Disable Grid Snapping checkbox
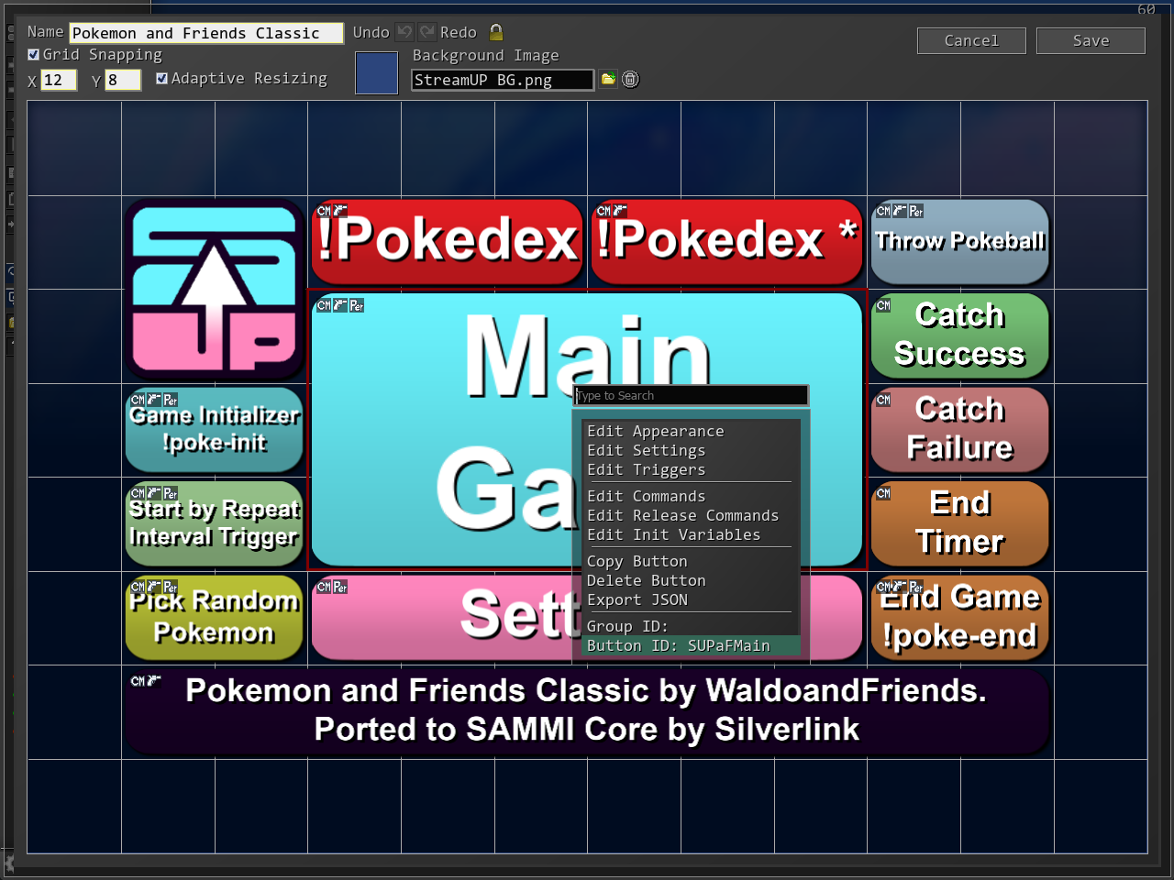1174x880 pixels. (34, 55)
